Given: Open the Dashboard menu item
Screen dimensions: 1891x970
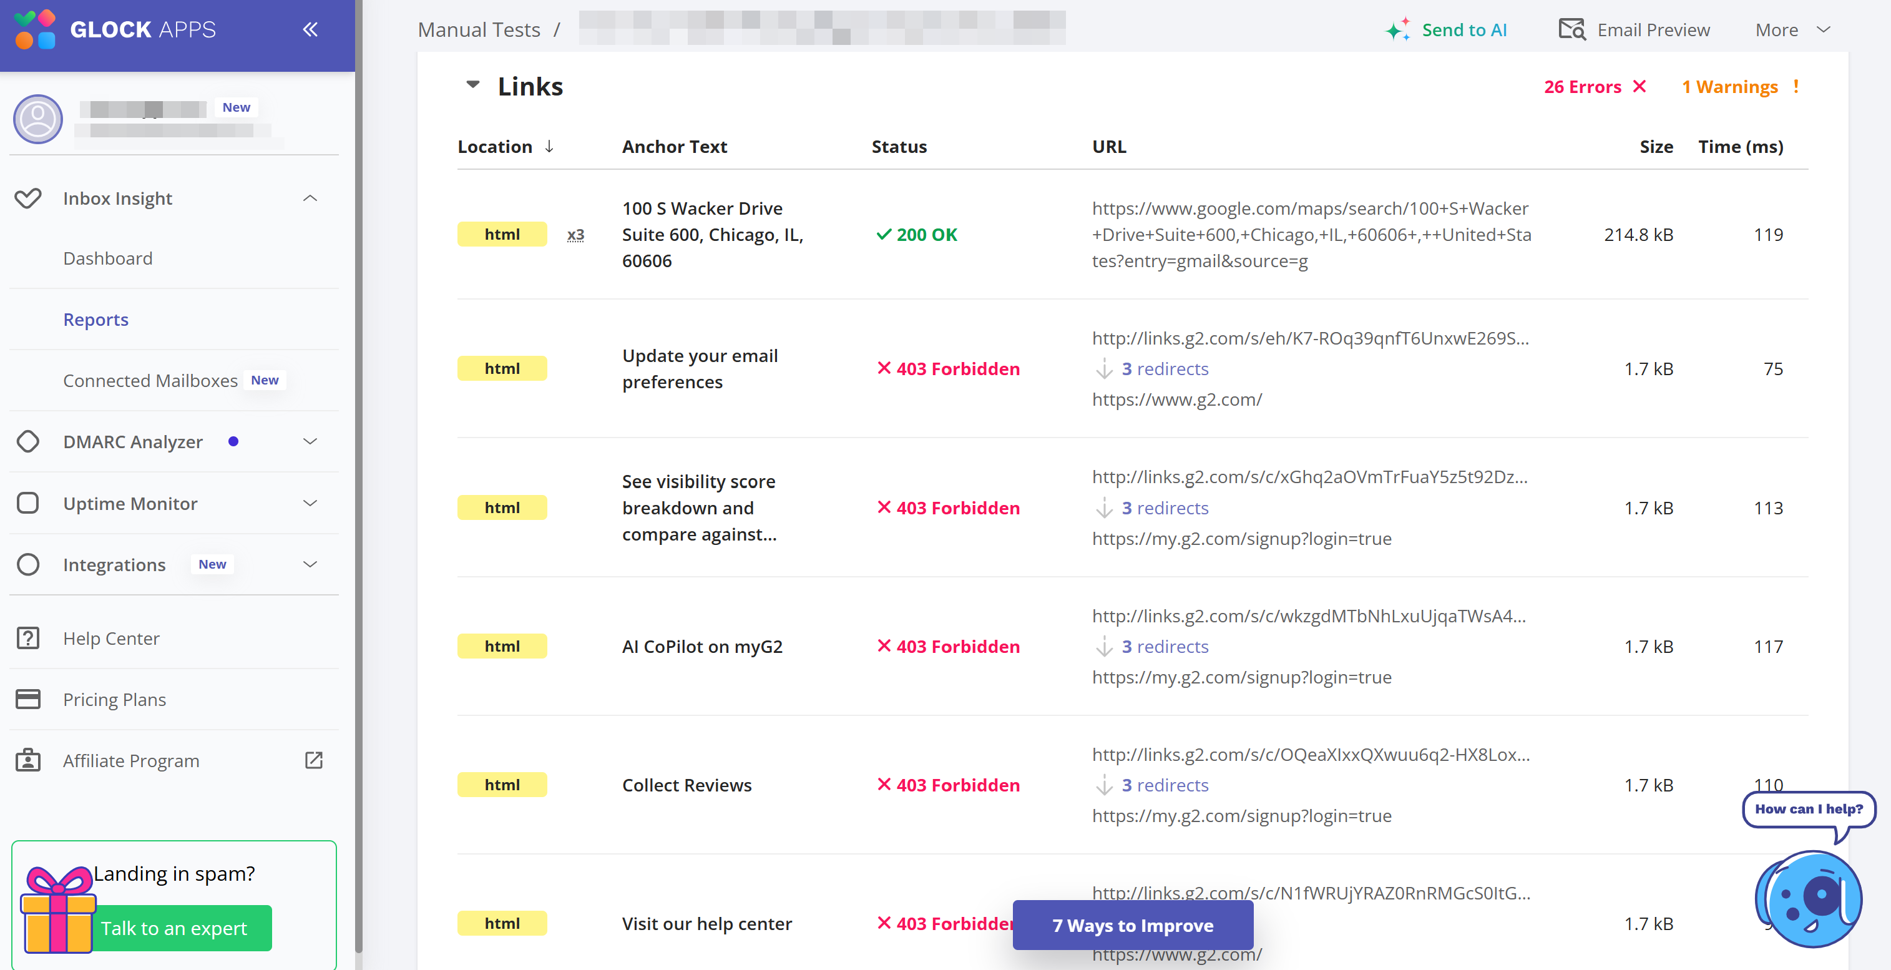Looking at the screenshot, I should pyautogui.click(x=108, y=258).
